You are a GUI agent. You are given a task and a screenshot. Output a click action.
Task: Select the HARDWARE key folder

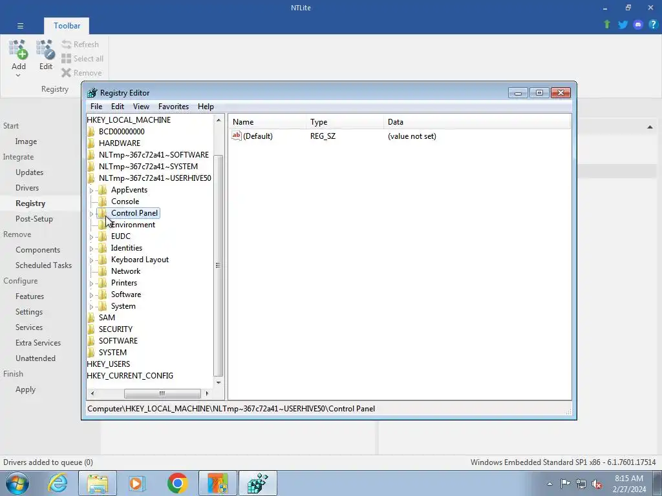[x=120, y=143]
